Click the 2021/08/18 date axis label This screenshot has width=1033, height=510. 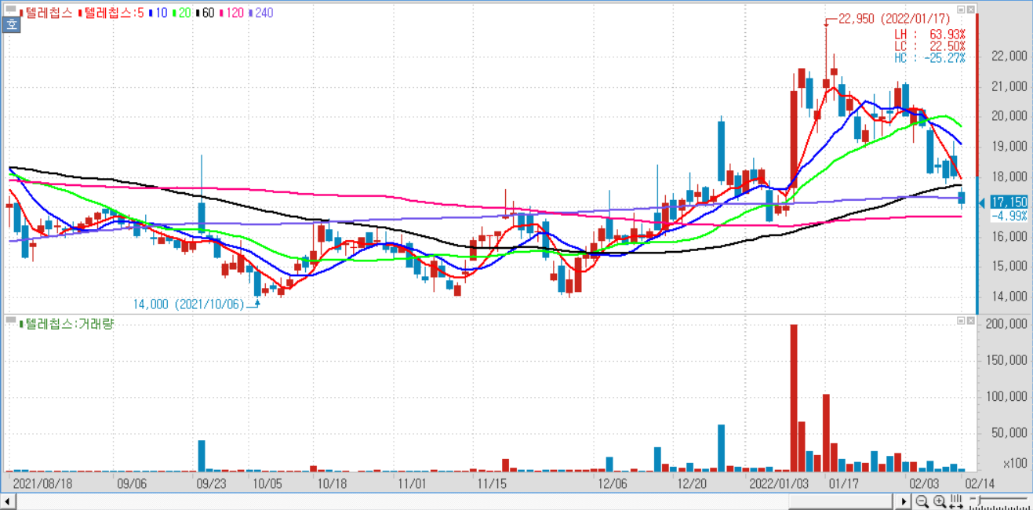click(x=43, y=483)
